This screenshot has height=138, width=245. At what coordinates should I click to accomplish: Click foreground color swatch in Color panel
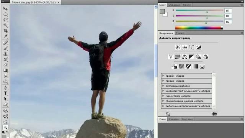(x=162, y=11)
